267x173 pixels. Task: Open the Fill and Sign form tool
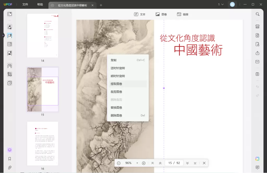point(10,53)
